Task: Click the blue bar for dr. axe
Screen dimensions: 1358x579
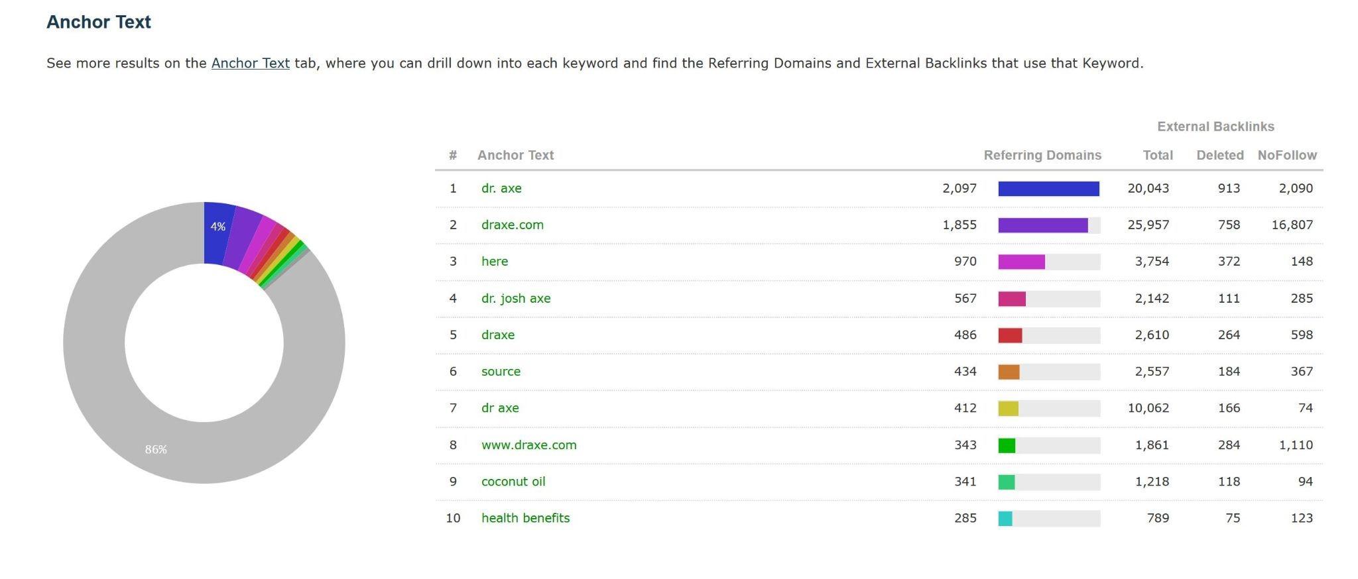Action: pos(1049,189)
